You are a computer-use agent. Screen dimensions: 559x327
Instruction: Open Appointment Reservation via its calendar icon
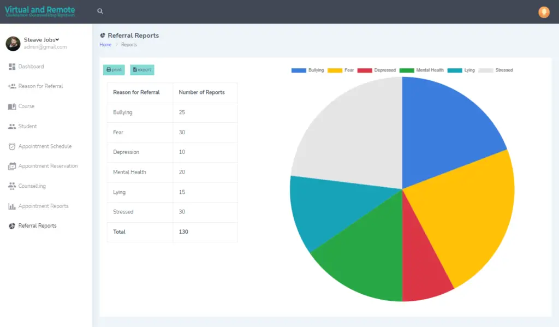[11, 166]
